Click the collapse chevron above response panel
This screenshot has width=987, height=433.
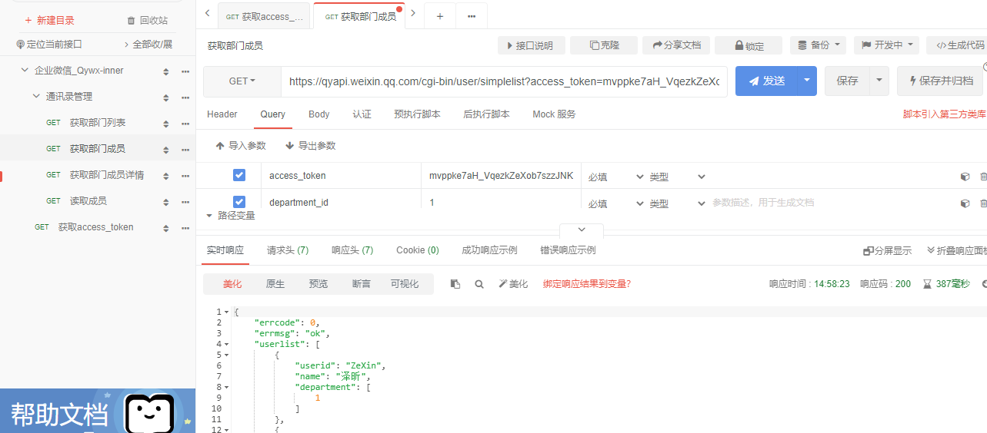point(582,230)
